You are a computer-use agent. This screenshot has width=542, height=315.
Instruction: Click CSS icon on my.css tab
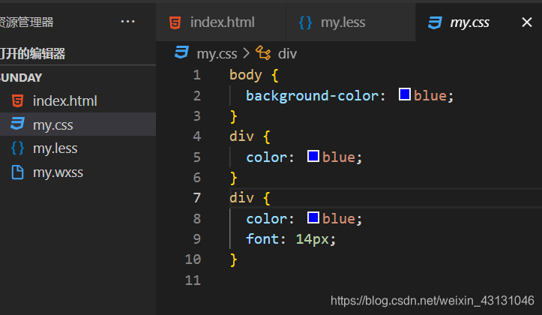pyautogui.click(x=435, y=22)
